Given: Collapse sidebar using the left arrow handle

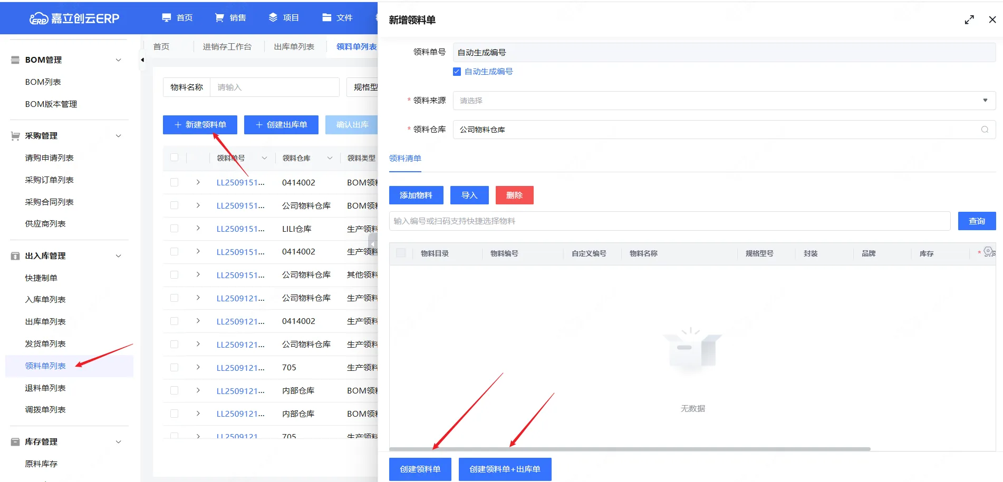Looking at the screenshot, I should coord(142,60).
